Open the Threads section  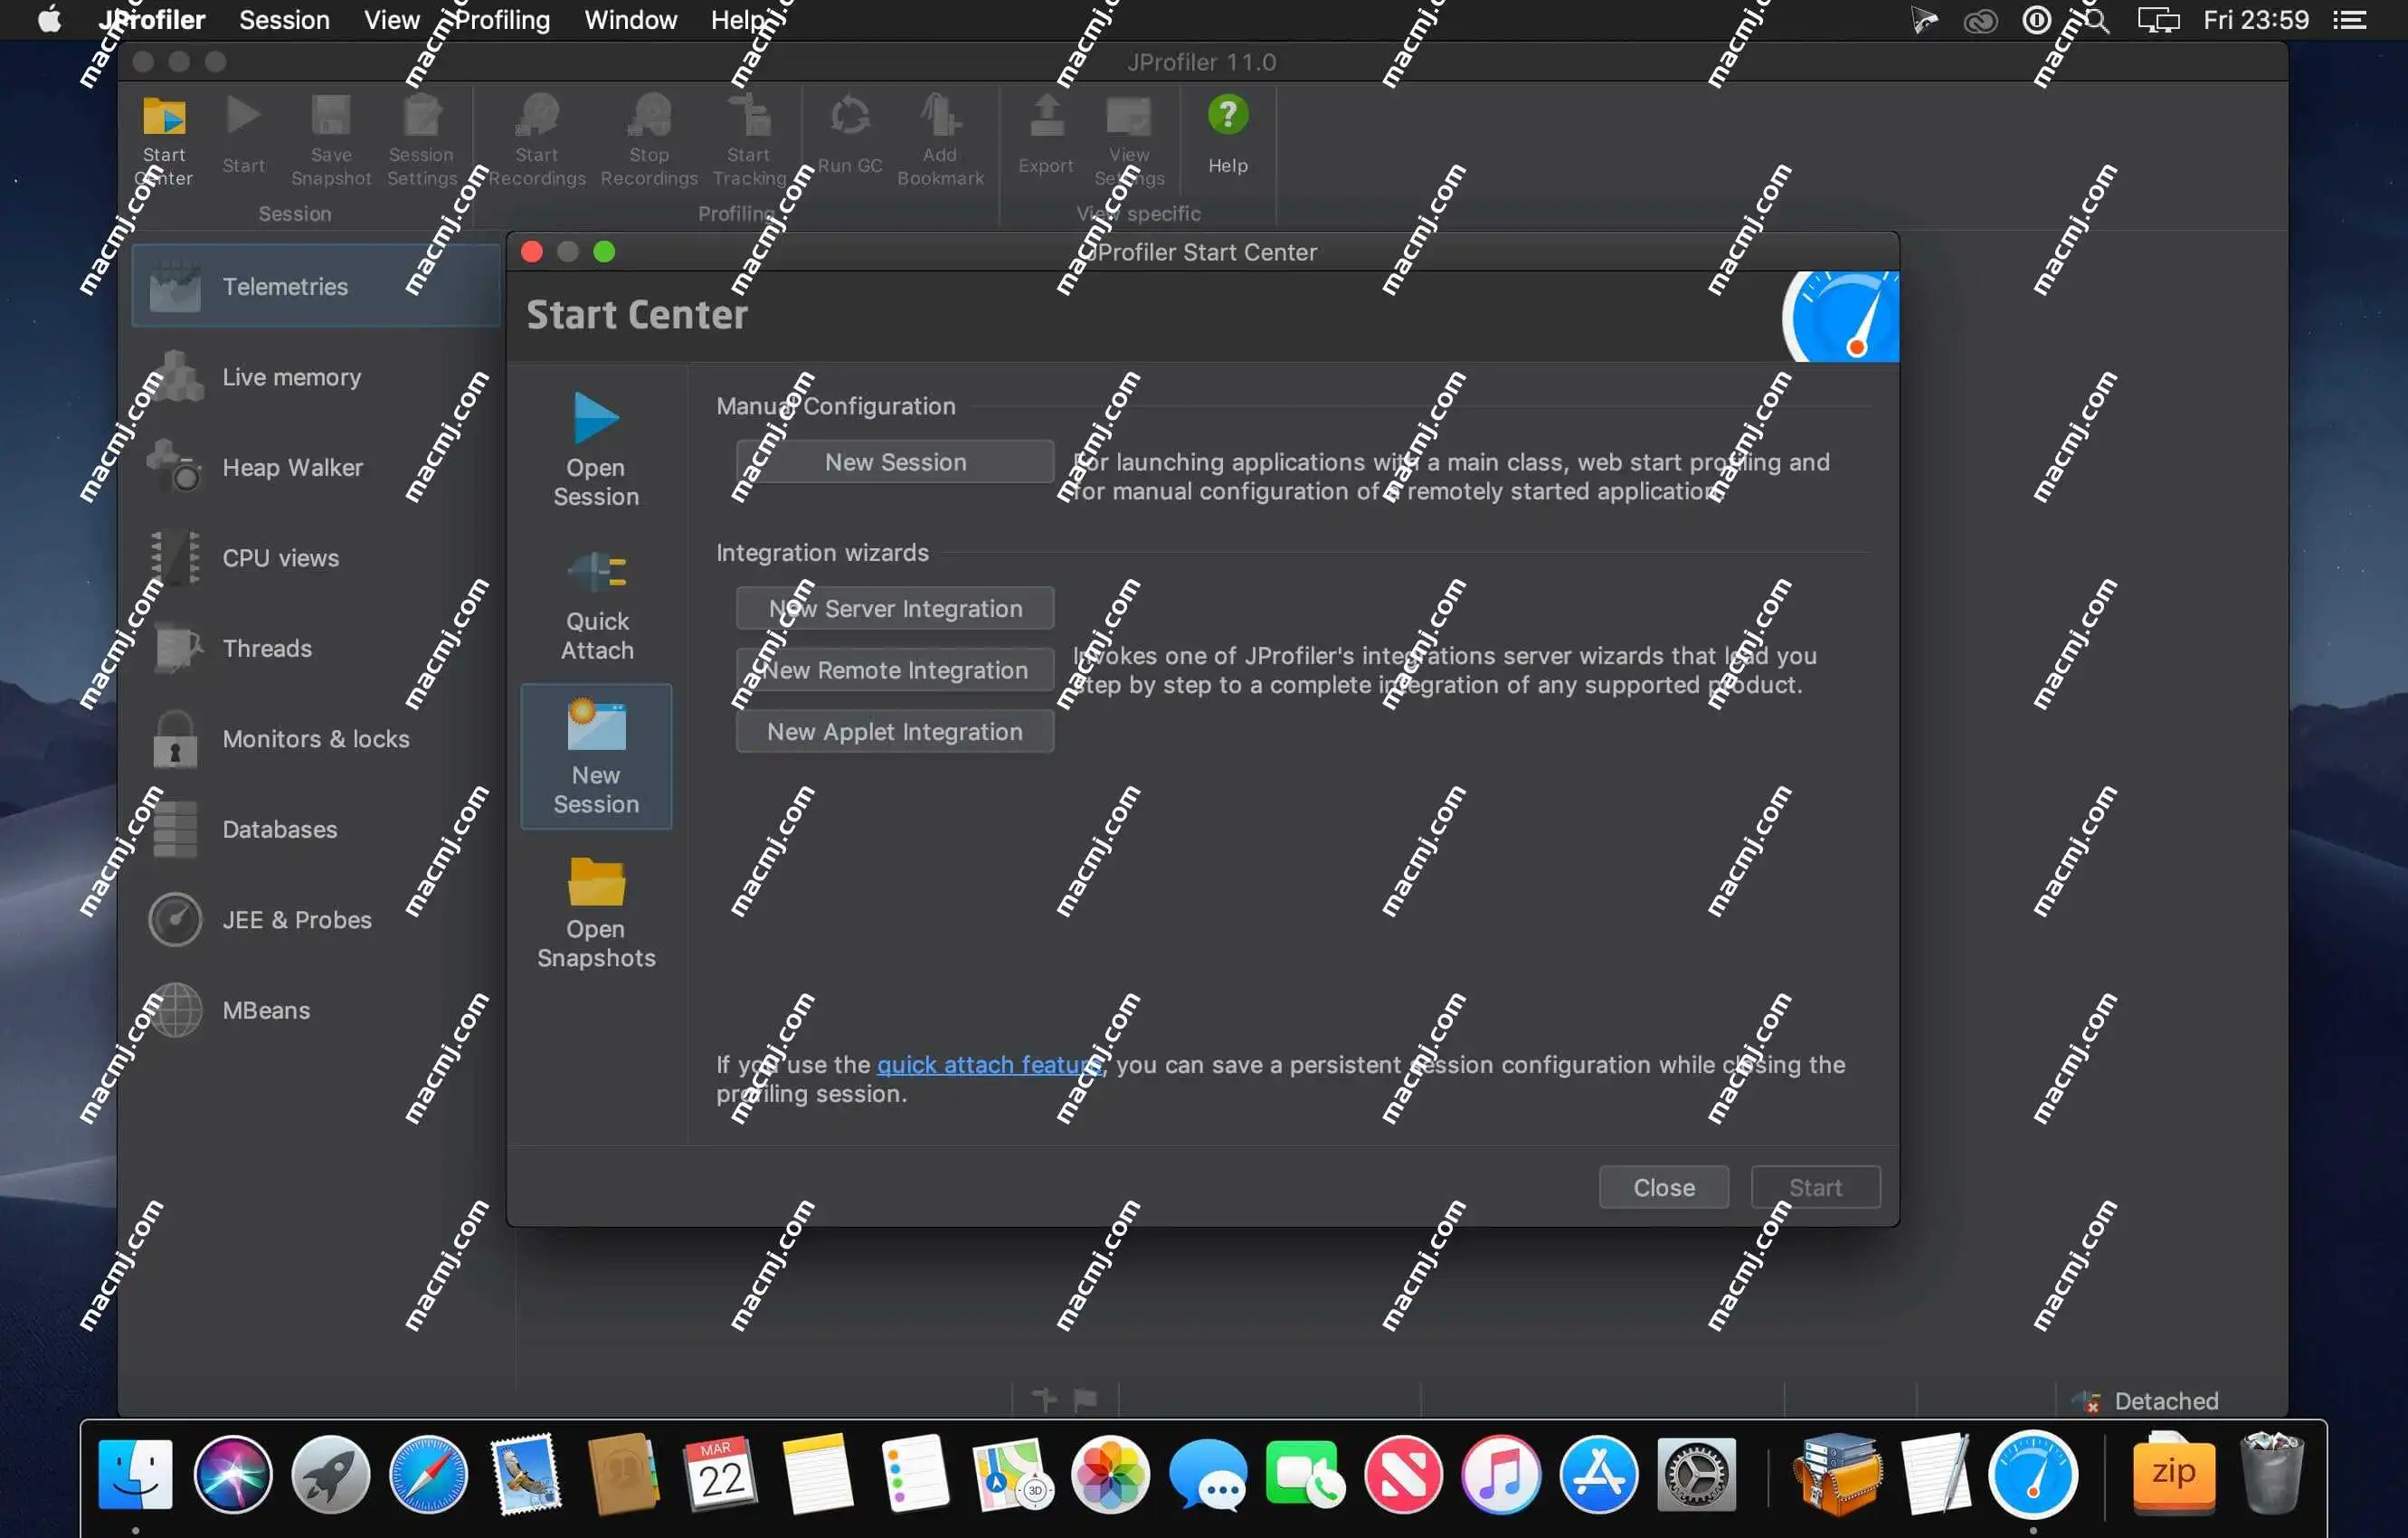pos(316,648)
